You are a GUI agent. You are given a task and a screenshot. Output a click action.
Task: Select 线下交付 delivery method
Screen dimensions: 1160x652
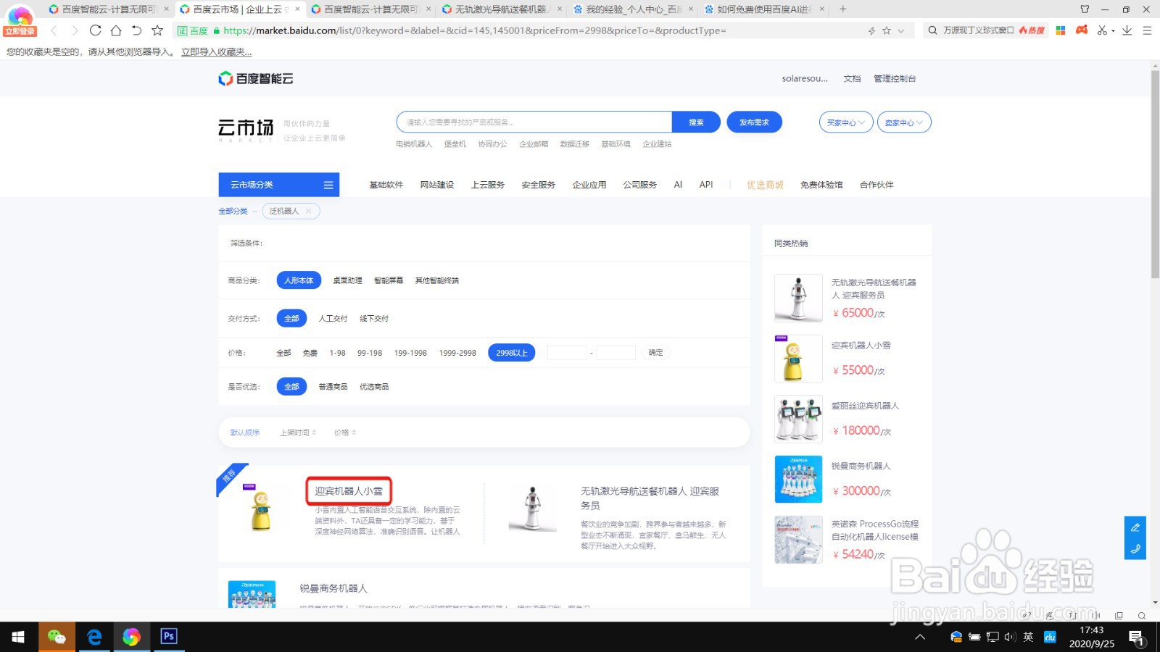pyautogui.click(x=374, y=319)
